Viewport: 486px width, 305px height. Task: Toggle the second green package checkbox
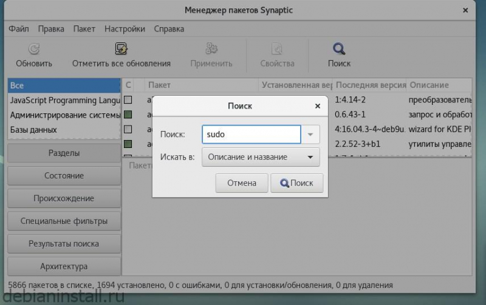tap(128, 114)
